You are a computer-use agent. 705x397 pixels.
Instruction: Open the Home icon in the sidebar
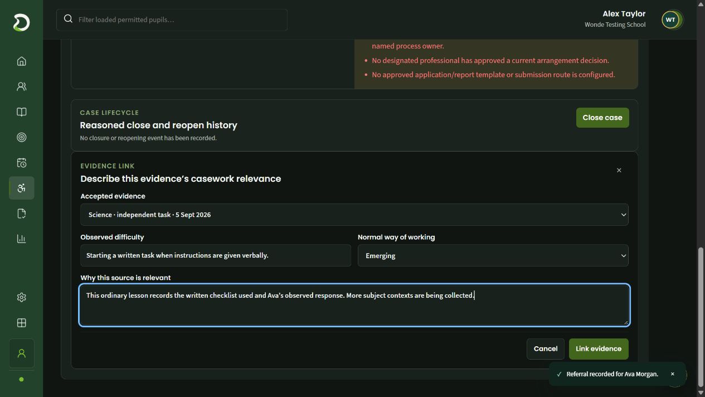pos(22,61)
